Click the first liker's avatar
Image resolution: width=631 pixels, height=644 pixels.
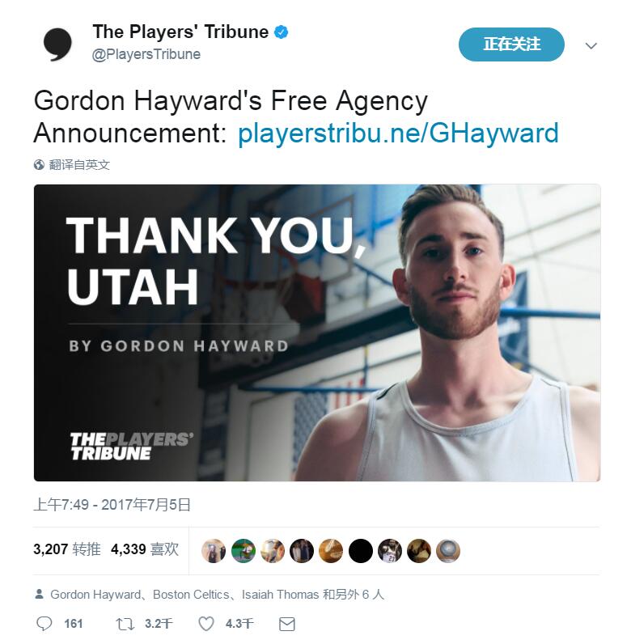pos(214,551)
